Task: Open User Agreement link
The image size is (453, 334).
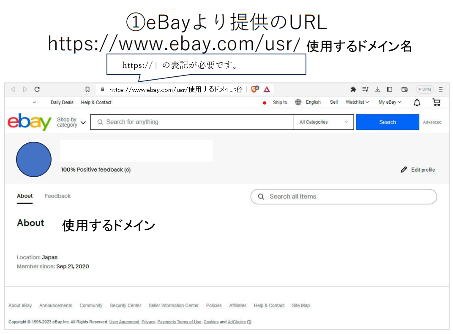Action: (x=124, y=322)
